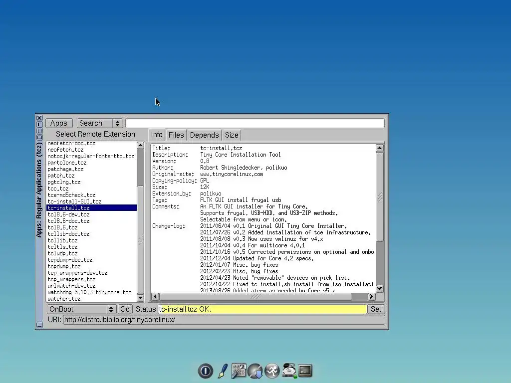Click the info pane horizontal scrollbar thumb
This screenshot has width=511, height=383.
point(255,296)
